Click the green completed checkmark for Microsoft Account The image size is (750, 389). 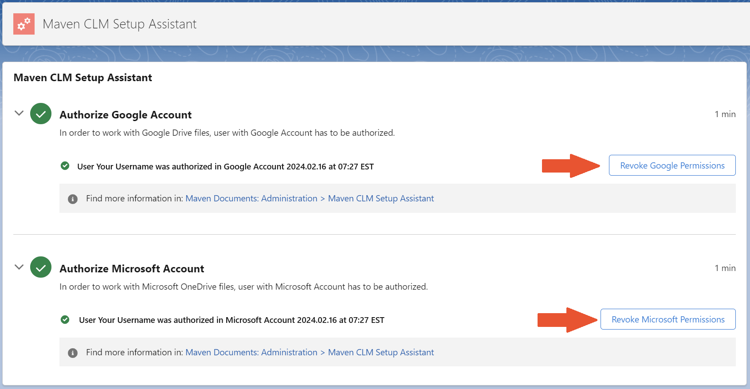[x=41, y=267]
